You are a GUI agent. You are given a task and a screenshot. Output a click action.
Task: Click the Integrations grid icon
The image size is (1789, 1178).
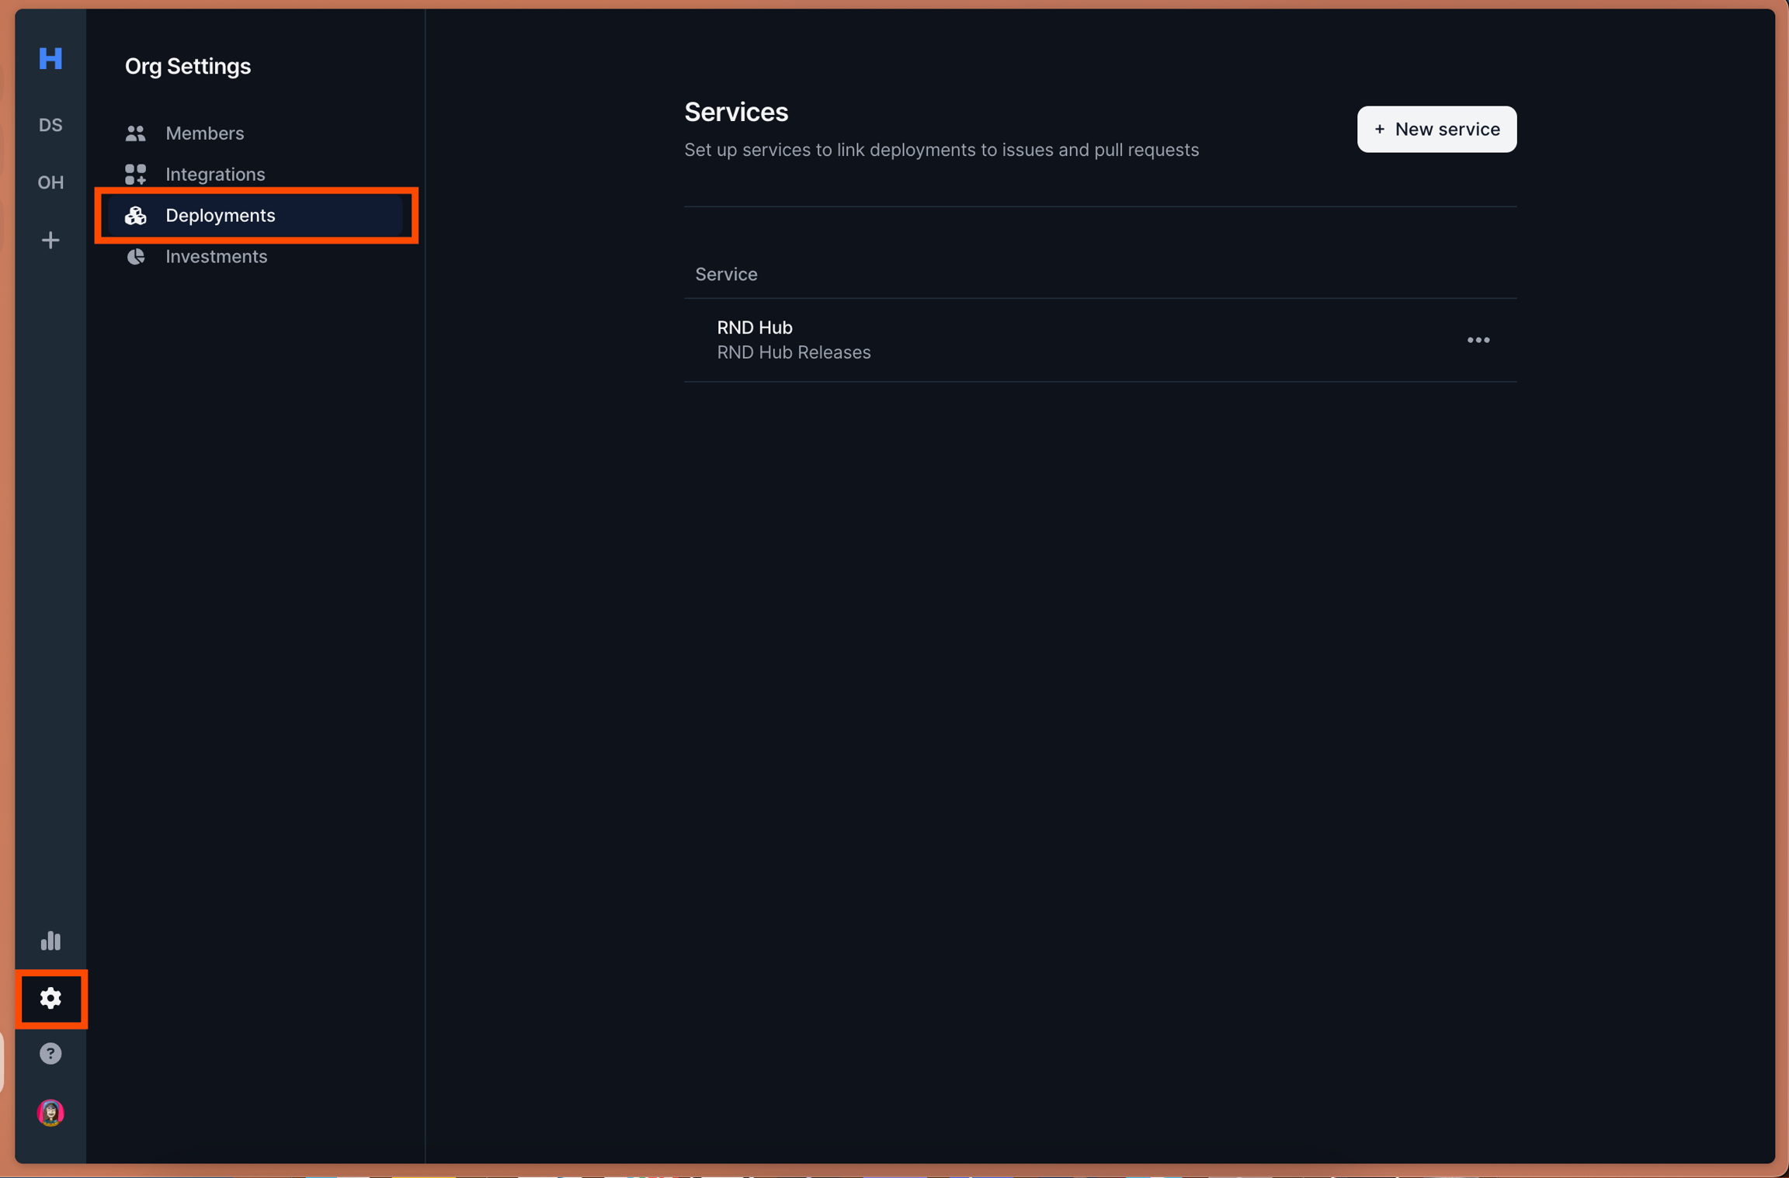[136, 175]
